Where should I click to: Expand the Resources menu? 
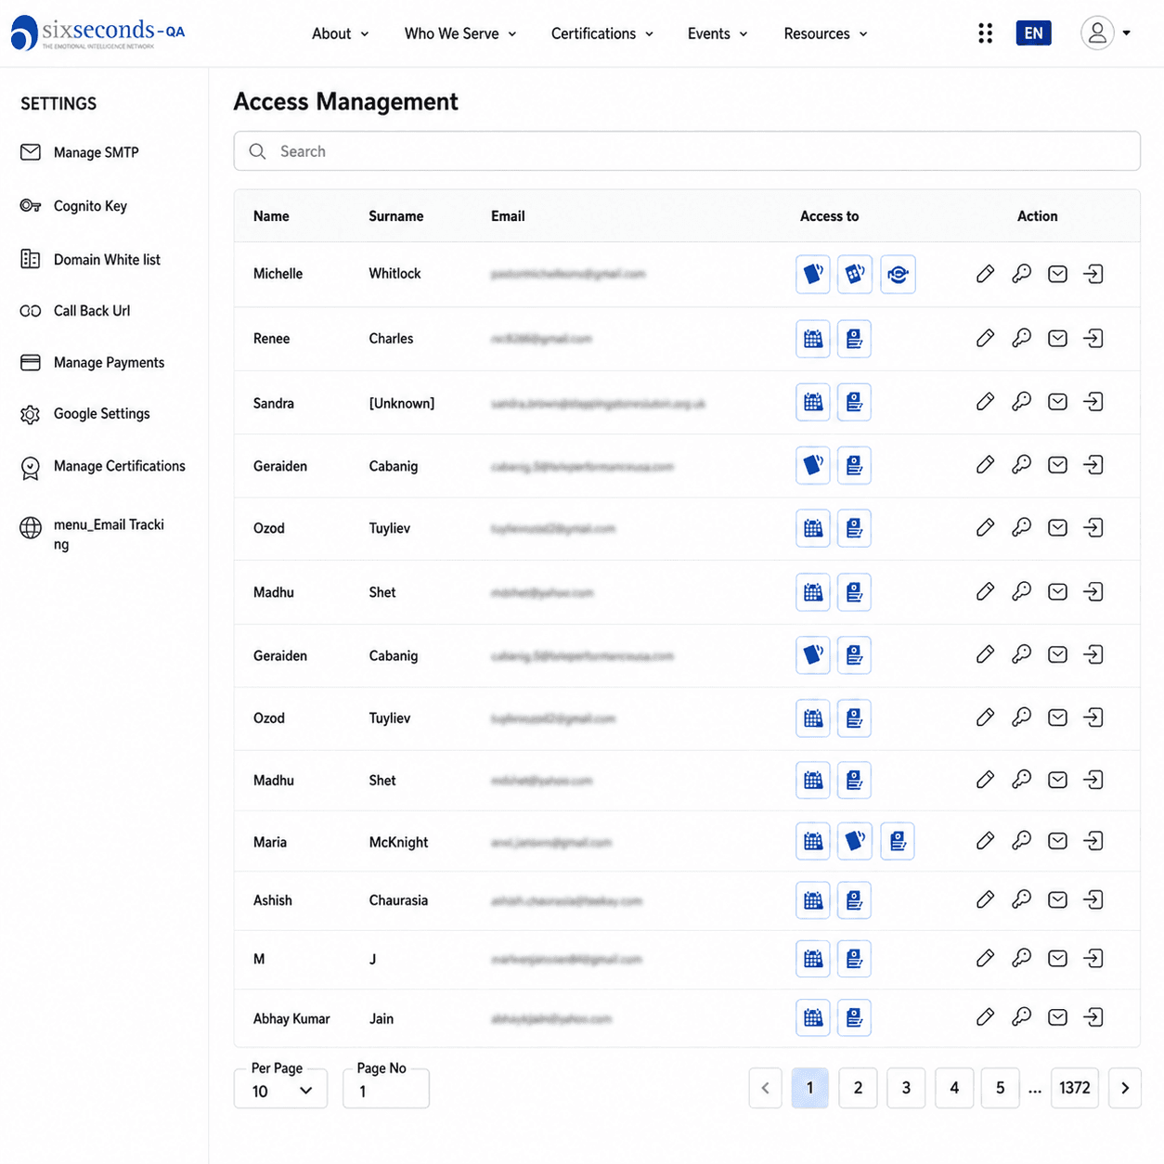click(x=825, y=33)
